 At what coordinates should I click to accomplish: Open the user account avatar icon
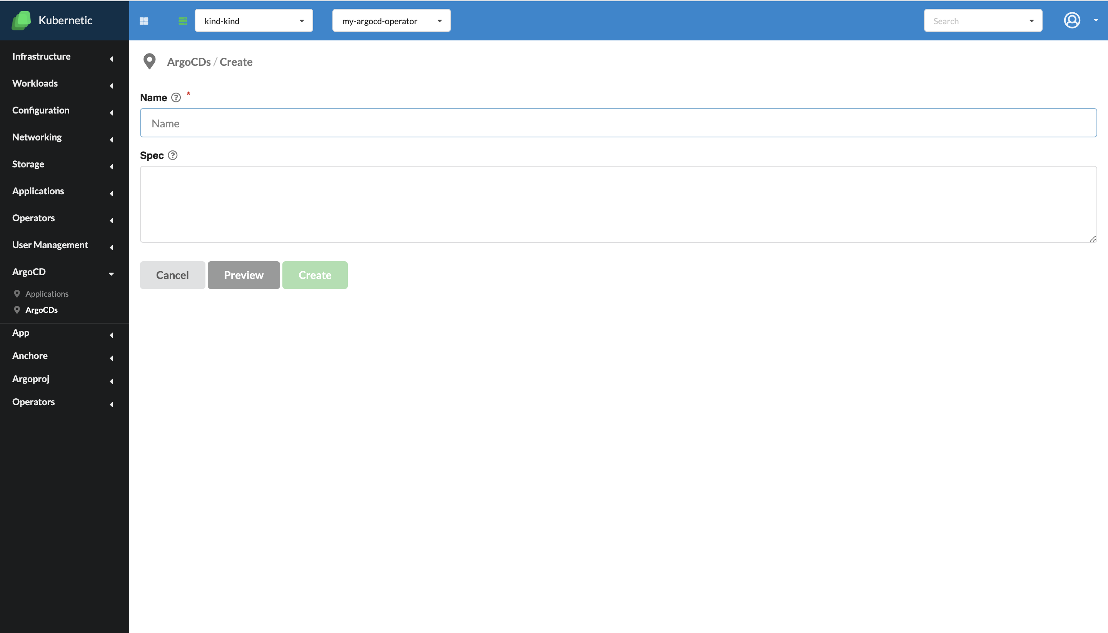(1072, 20)
